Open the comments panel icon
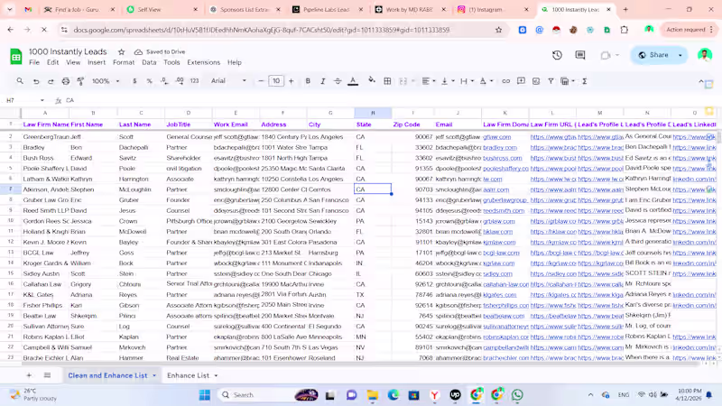The width and height of the screenshot is (722, 406). [580, 55]
